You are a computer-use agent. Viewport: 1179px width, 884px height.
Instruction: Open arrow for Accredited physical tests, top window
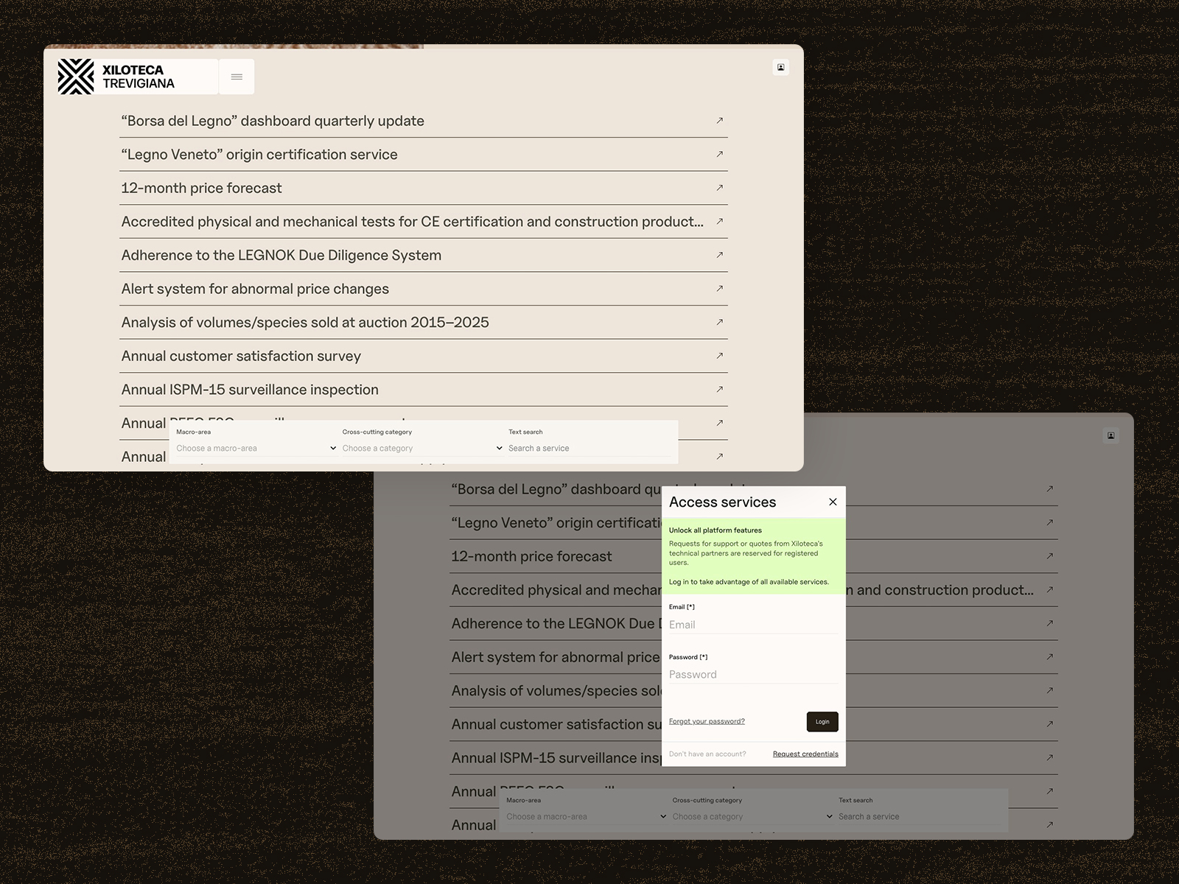click(720, 221)
